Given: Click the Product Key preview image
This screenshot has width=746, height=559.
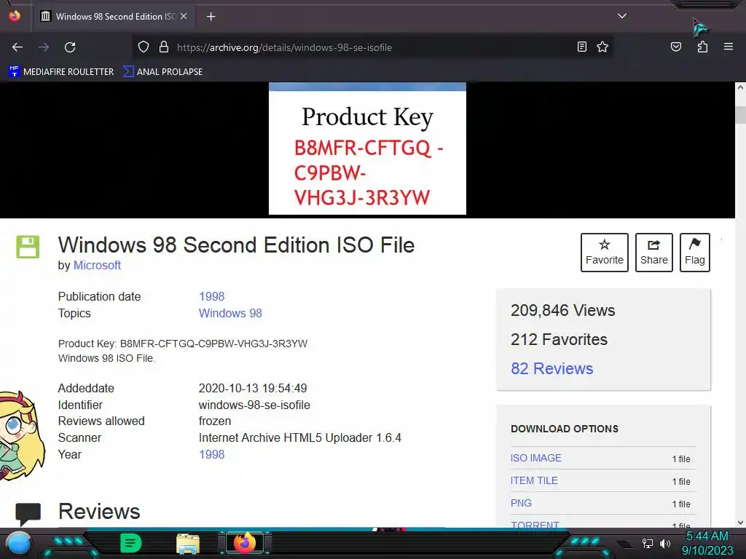Looking at the screenshot, I should pyautogui.click(x=367, y=148).
